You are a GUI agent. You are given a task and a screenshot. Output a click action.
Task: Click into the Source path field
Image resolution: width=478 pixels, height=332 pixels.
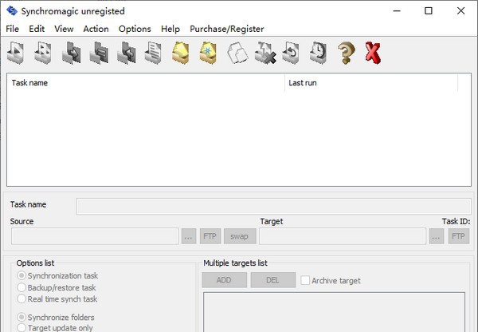coord(95,236)
